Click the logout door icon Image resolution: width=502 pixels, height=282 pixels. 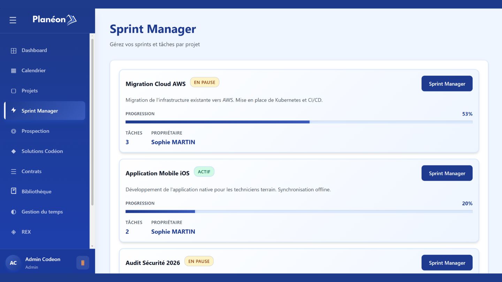tap(83, 263)
